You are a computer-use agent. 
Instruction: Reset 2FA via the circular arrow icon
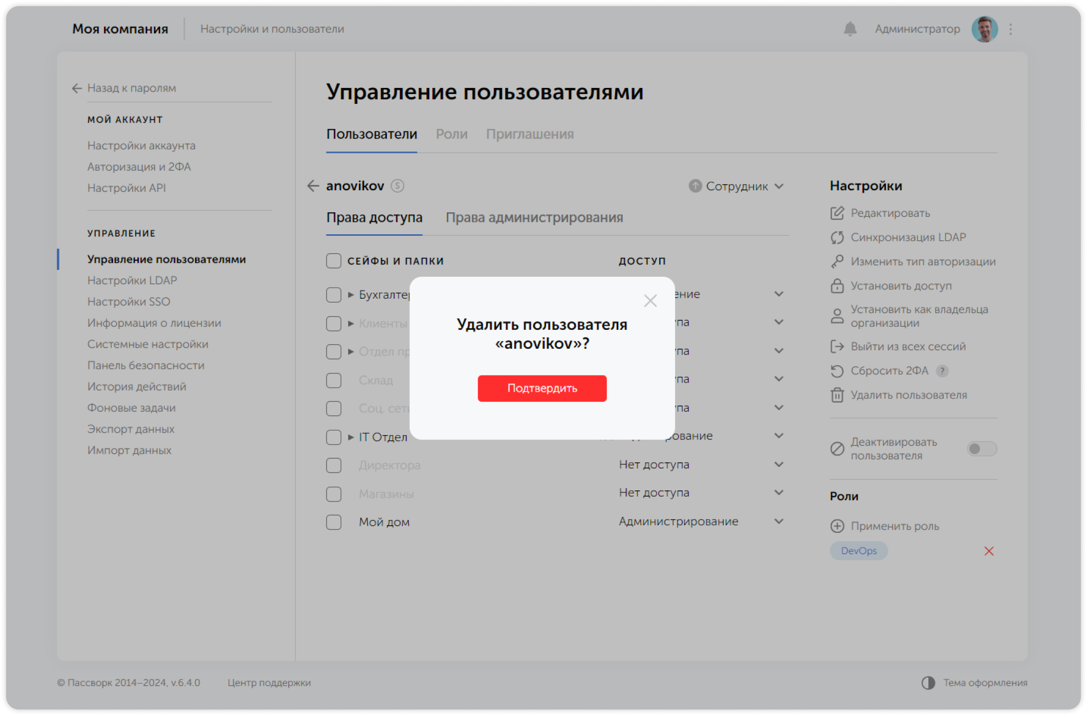pyautogui.click(x=838, y=371)
